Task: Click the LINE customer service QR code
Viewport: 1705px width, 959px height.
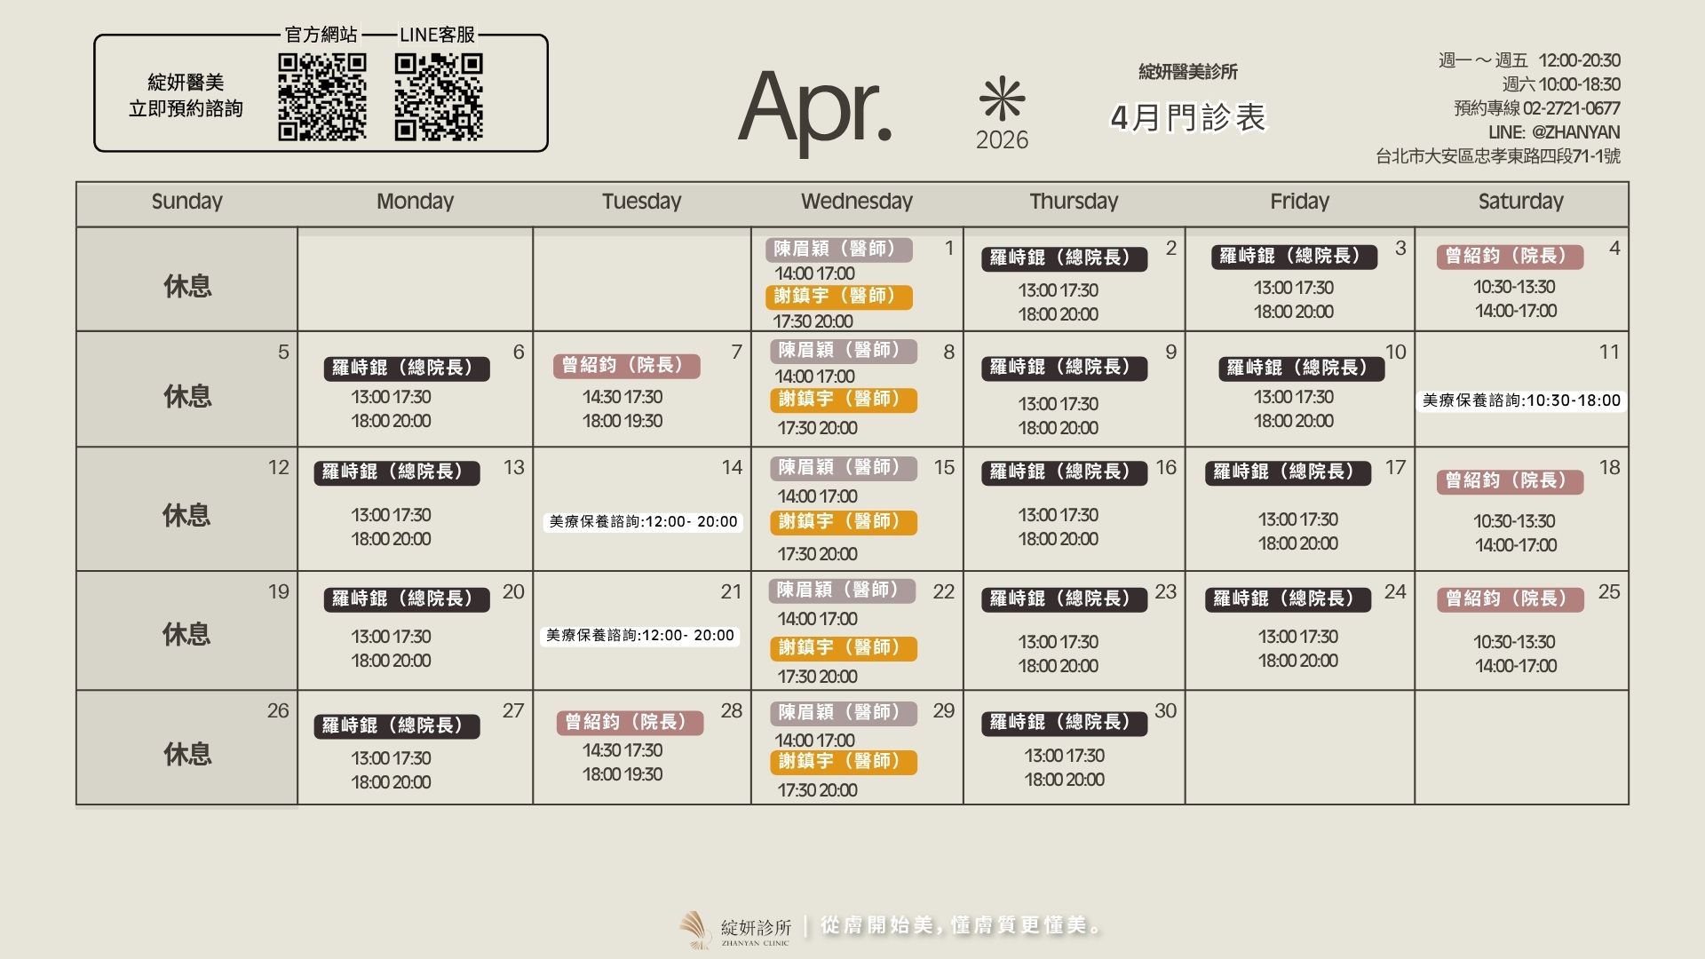Action: click(439, 97)
